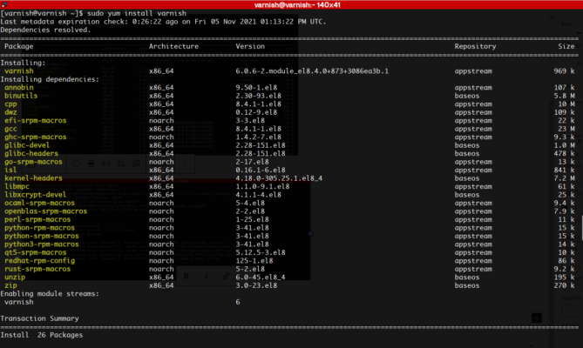Click the small app icon in the title bar
This screenshot has width=583, height=348.
(4, 5)
